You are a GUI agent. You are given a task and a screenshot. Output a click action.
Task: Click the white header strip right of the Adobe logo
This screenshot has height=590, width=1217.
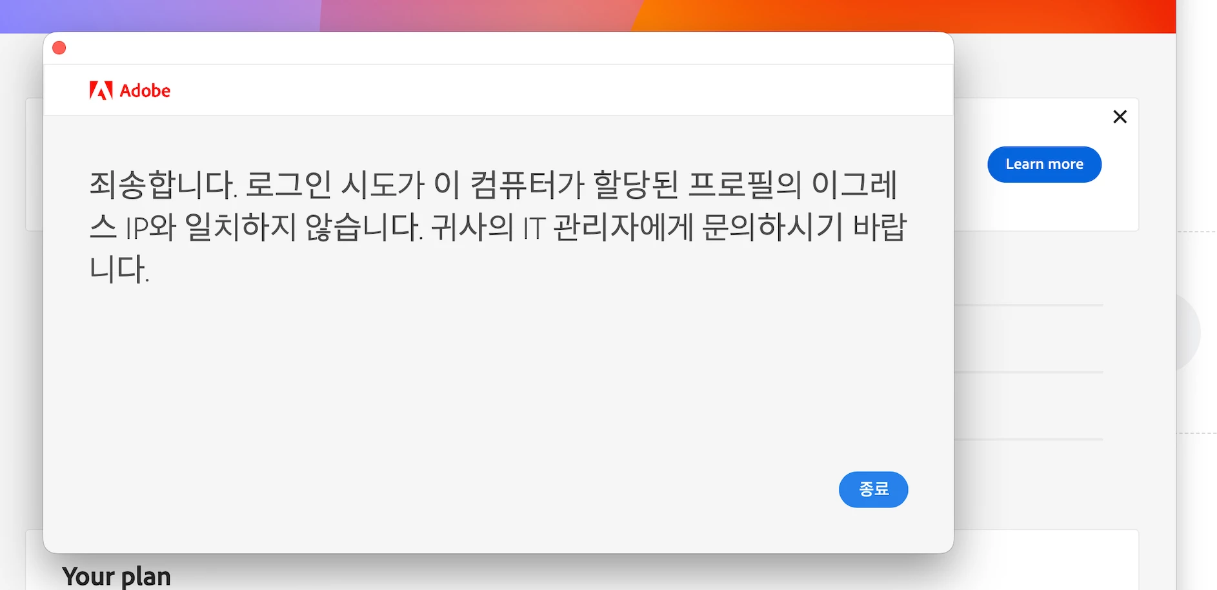point(561,90)
